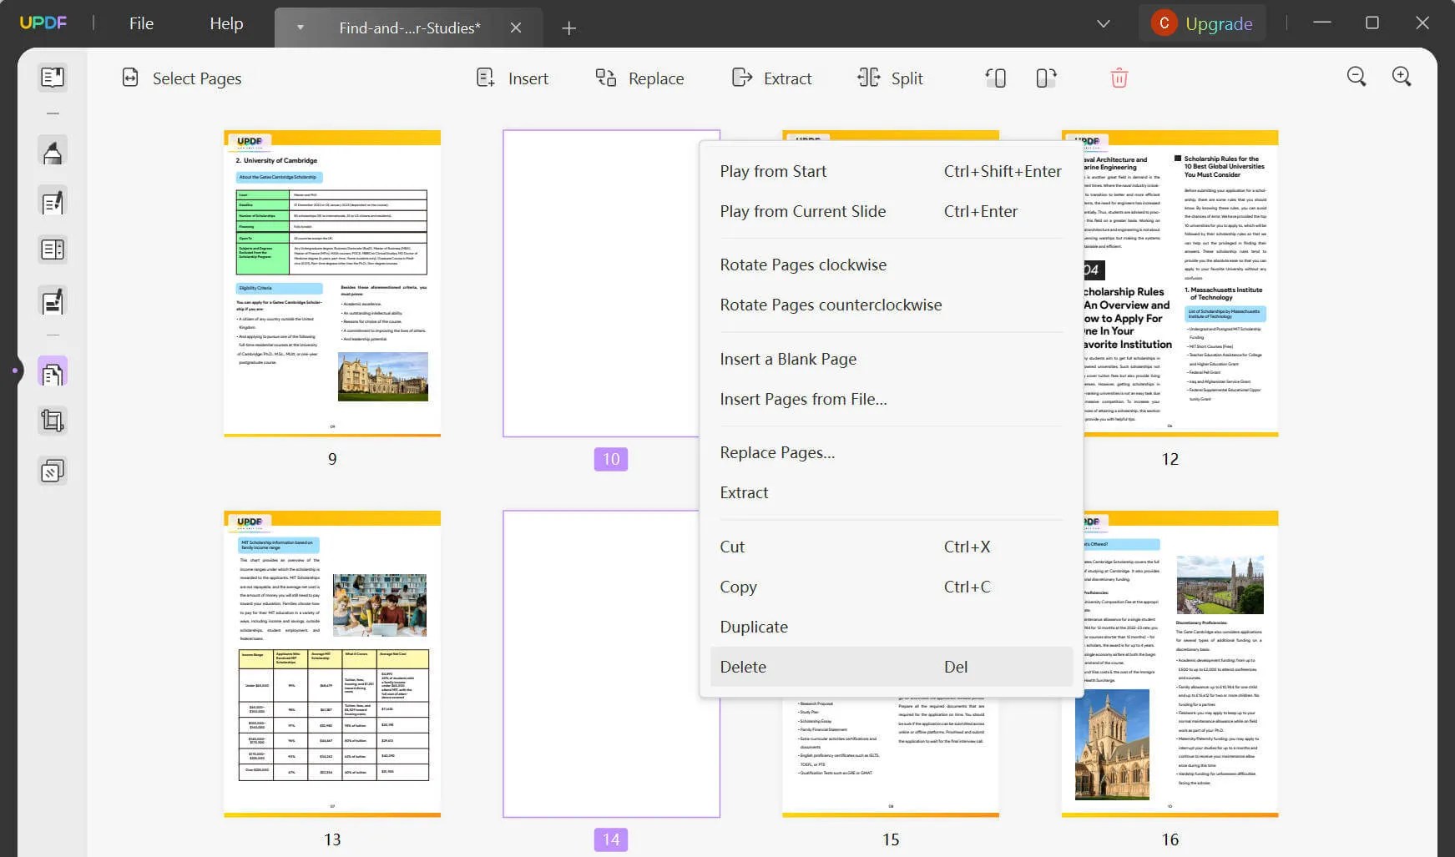This screenshot has height=857, width=1455.
Task: Rotate page left using toolbar icon
Action: [995, 78]
